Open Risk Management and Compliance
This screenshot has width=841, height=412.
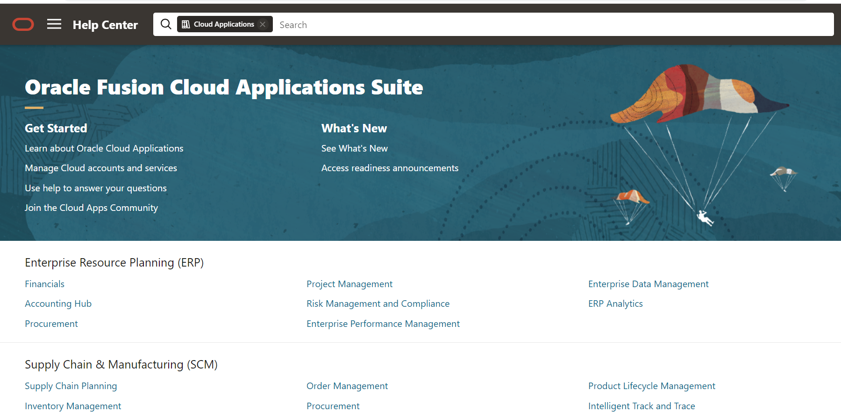click(378, 304)
